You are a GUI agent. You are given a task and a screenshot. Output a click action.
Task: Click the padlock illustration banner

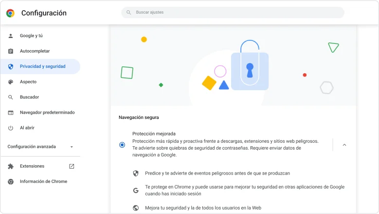(x=233, y=65)
